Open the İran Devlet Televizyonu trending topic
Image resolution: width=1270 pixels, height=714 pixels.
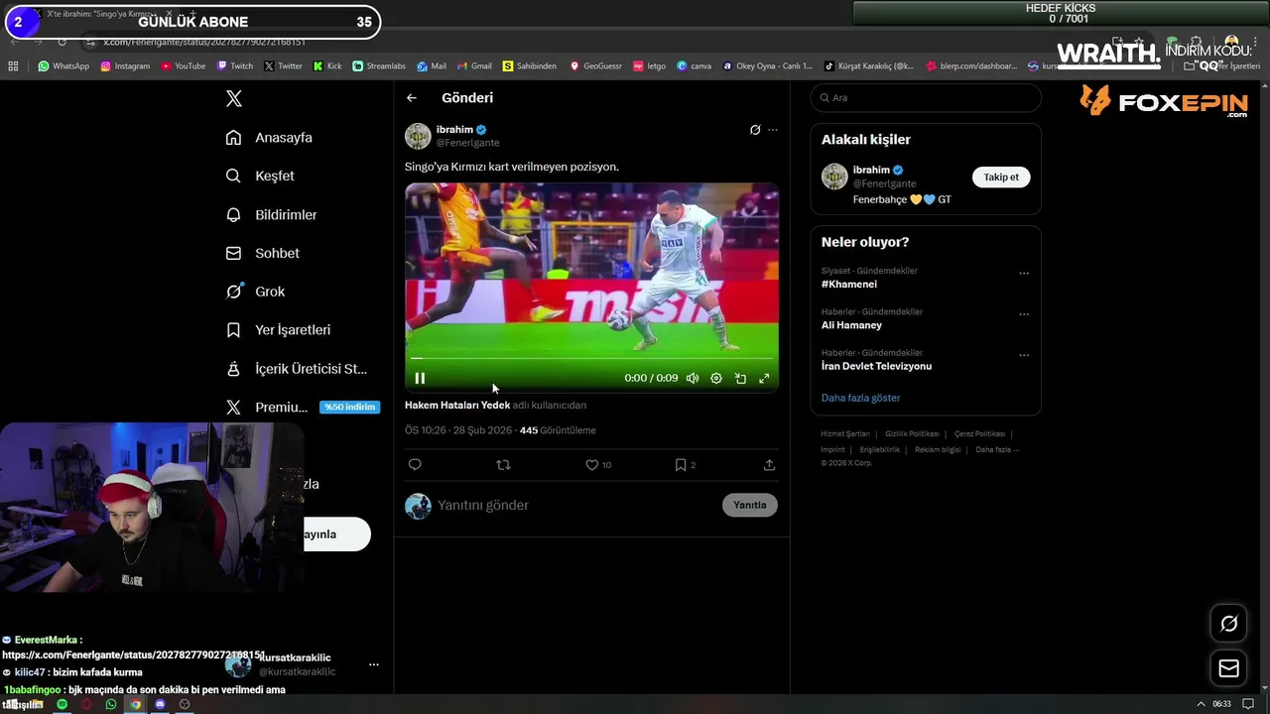point(876,366)
